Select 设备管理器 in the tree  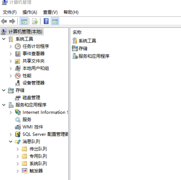tap(33, 83)
